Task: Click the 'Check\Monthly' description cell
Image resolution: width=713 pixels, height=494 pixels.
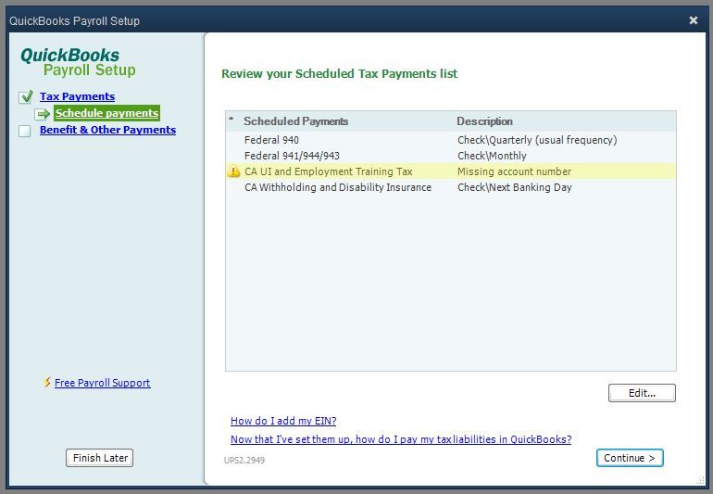Action: [x=492, y=156]
